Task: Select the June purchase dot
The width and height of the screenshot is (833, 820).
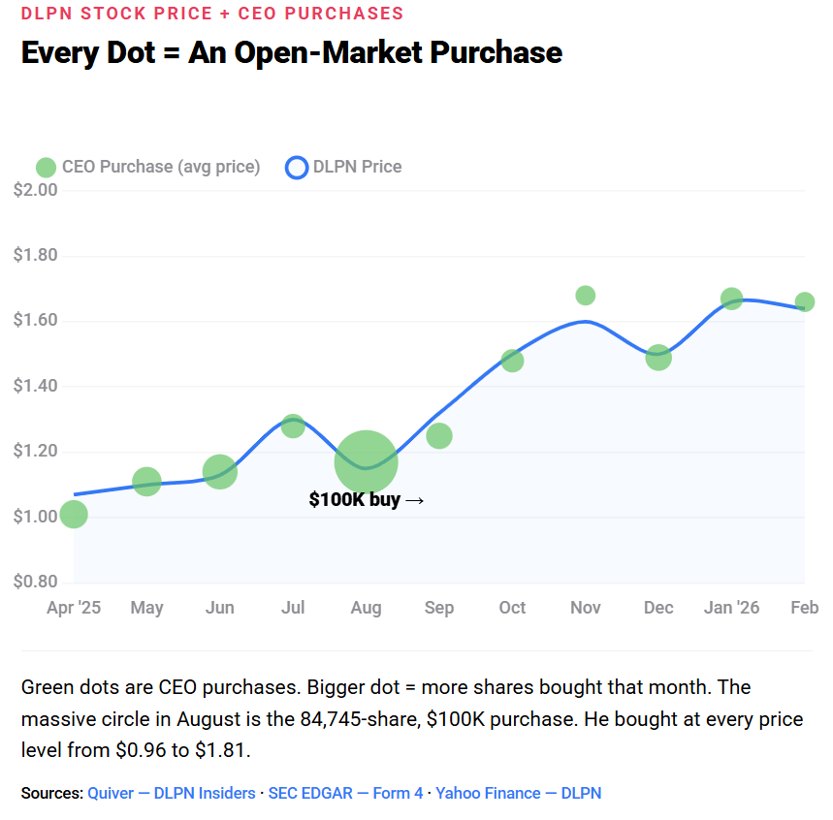Action: (220, 472)
